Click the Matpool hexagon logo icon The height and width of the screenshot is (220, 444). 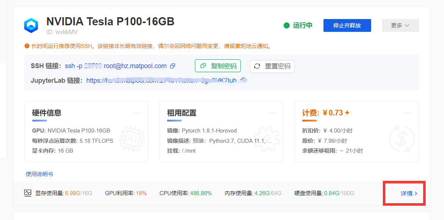coord(31,26)
